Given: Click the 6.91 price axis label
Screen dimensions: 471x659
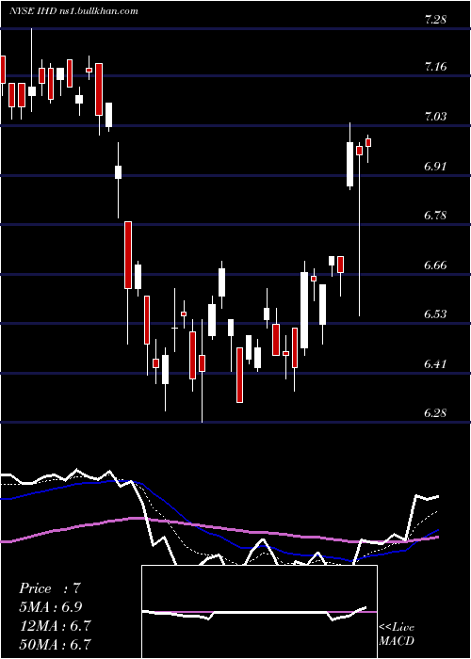Looking at the screenshot, I should (435, 166).
